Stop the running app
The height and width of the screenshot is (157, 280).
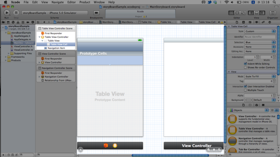pos(16,13)
